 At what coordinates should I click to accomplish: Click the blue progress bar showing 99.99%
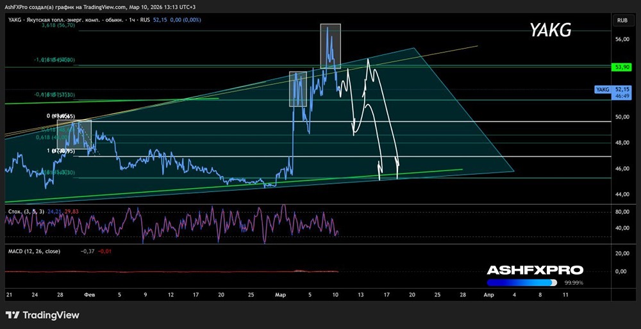point(522,283)
